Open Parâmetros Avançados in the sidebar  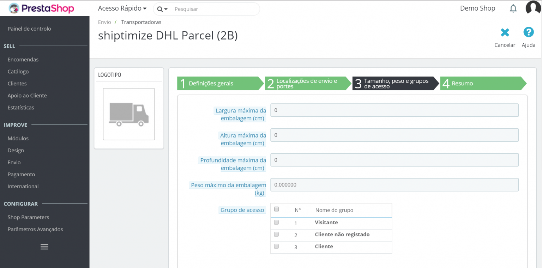coord(35,230)
